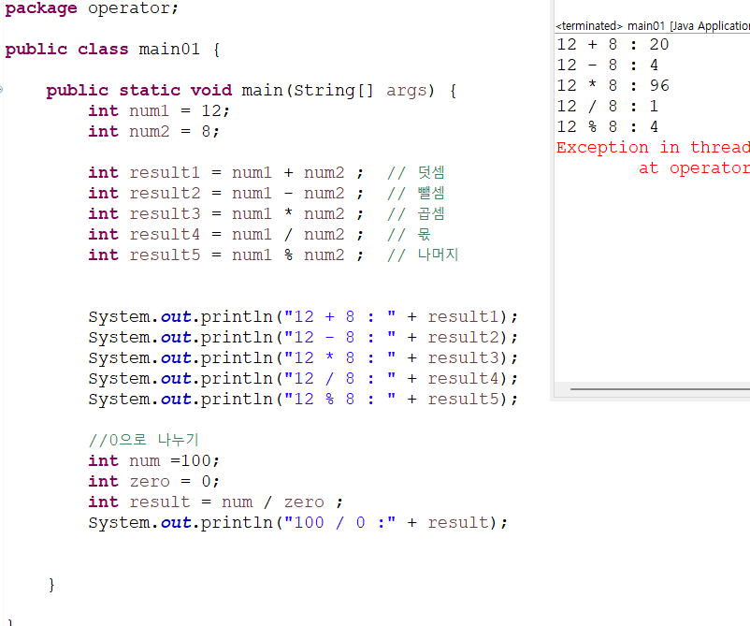Click the "// 나머지" comment
The width and height of the screenshot is (750, 626).
(423, 255)
